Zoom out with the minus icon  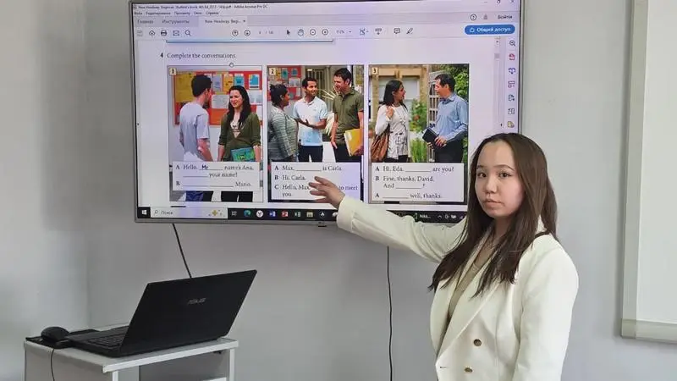312,32
